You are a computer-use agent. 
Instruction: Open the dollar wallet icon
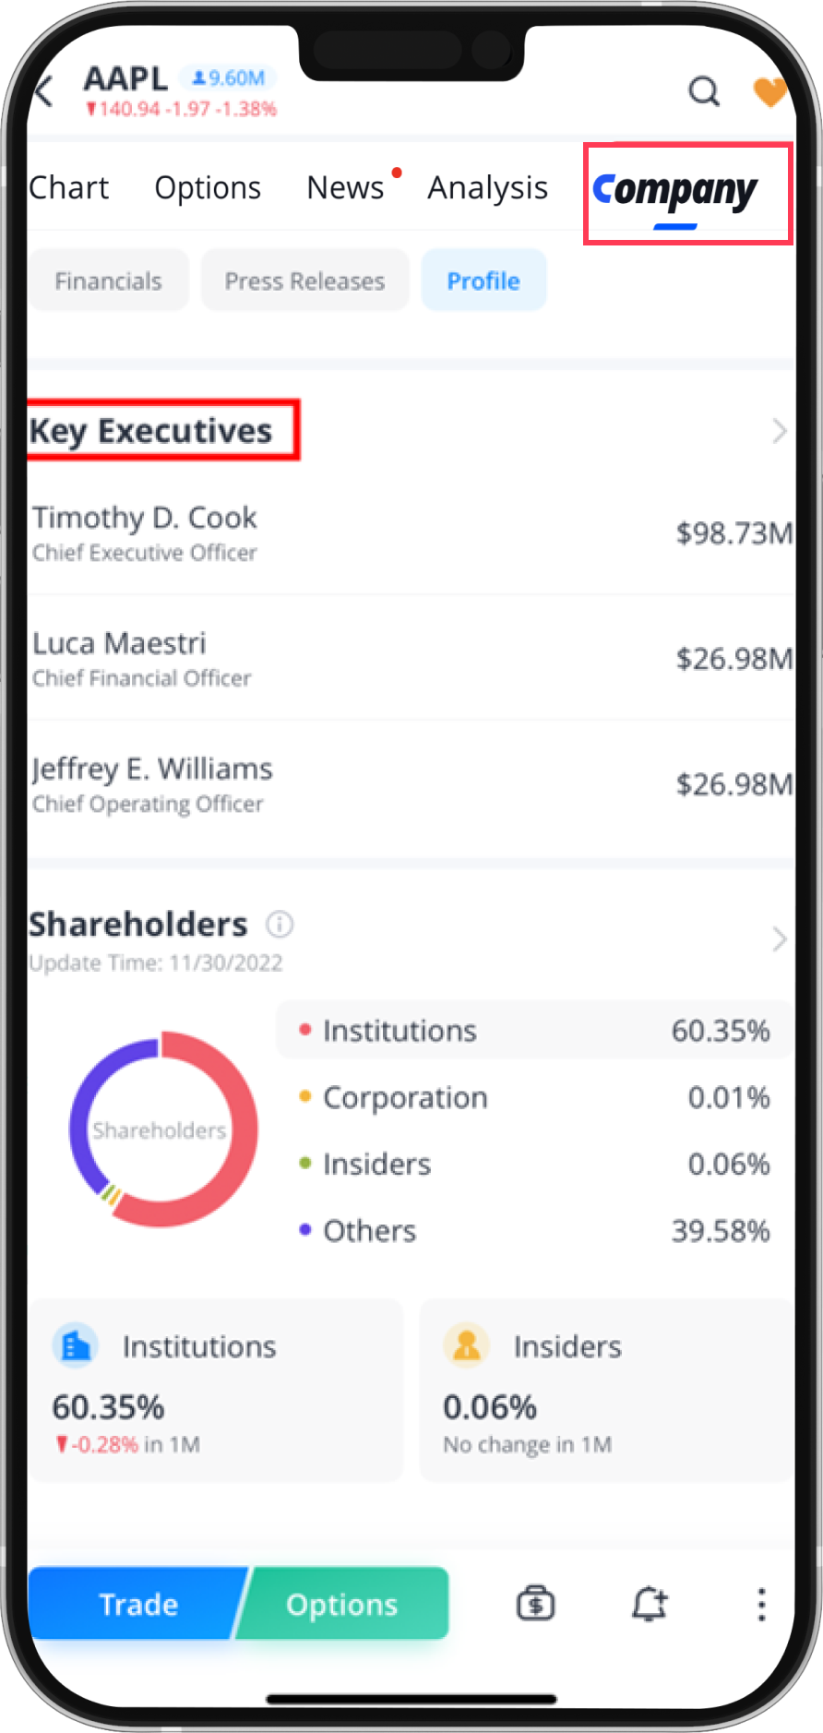point(535,1603)
